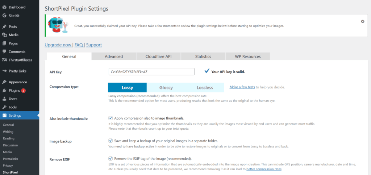Click the Comments bubble icon

point(4,52)
